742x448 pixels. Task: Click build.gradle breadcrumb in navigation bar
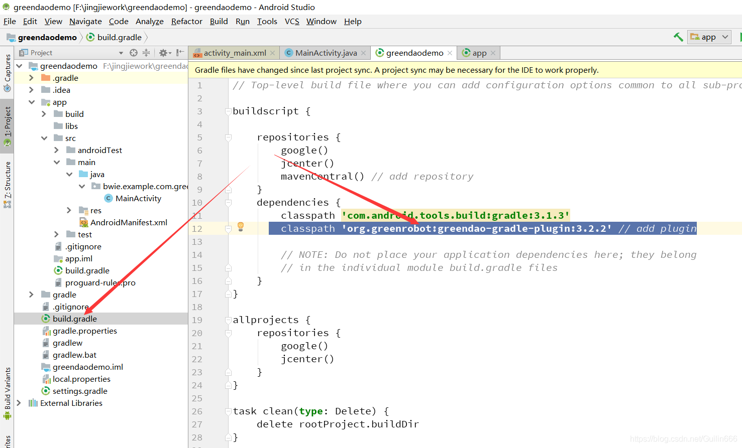[114, 37]
